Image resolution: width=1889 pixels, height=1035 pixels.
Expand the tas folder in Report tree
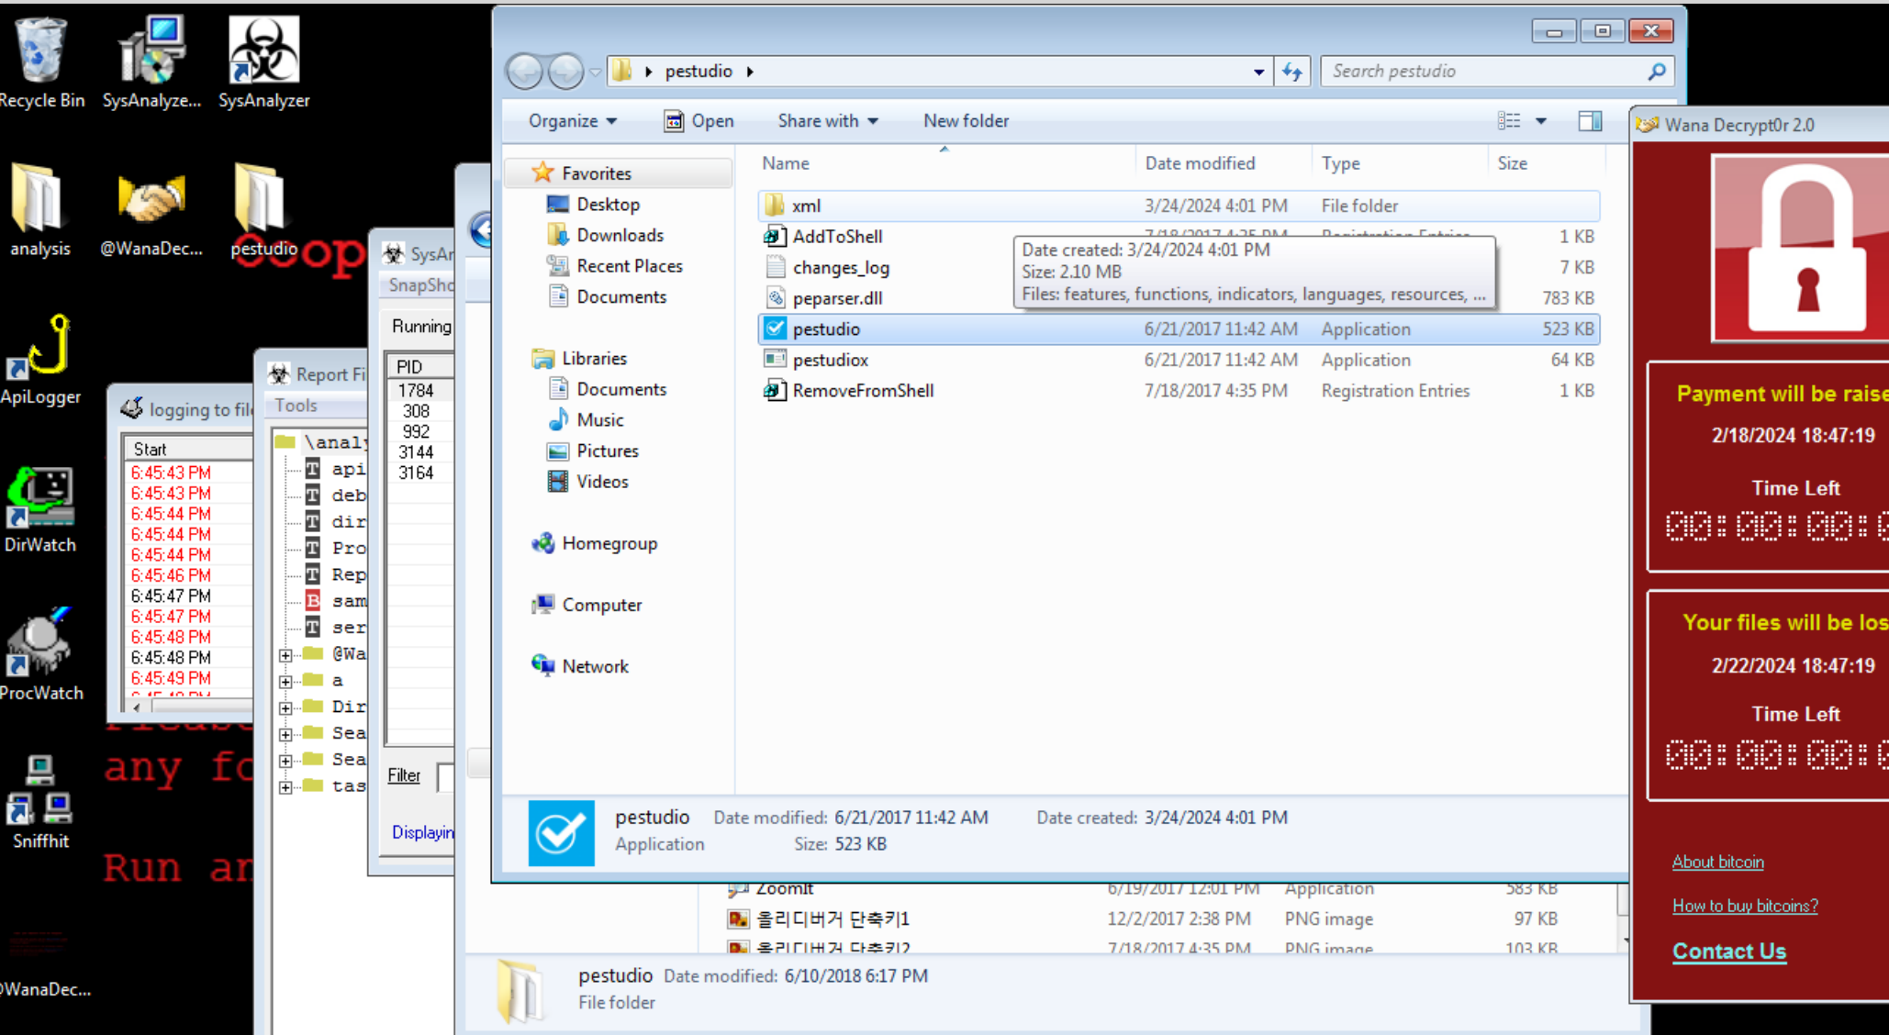[x=285, y=787]
